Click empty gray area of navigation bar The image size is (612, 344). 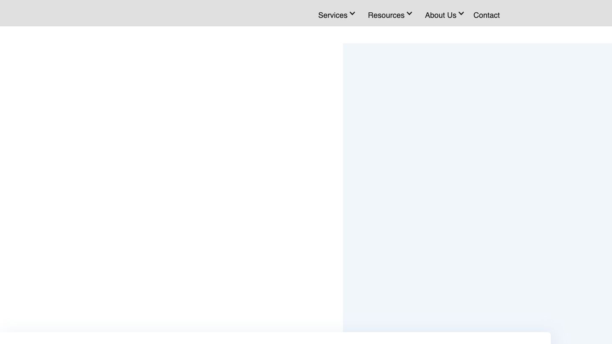pyautogui.click(x=149, y=13)
